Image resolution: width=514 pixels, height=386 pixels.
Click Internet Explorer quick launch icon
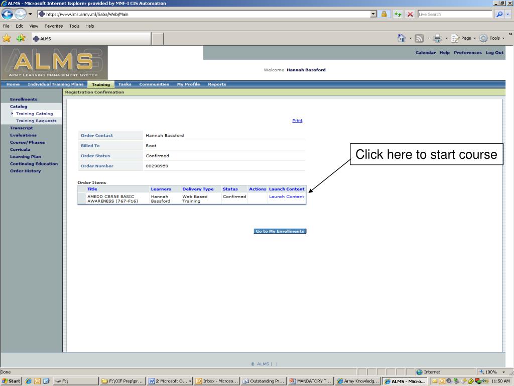tap(28, 381)
